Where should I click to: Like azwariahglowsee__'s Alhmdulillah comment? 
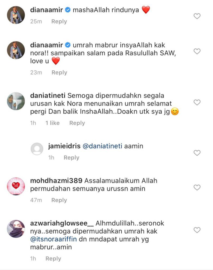[x=197, y=230]
